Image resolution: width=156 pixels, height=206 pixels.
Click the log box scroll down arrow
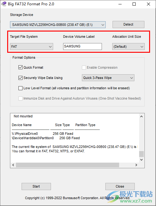pyautogui.click(x=141, y=160)
